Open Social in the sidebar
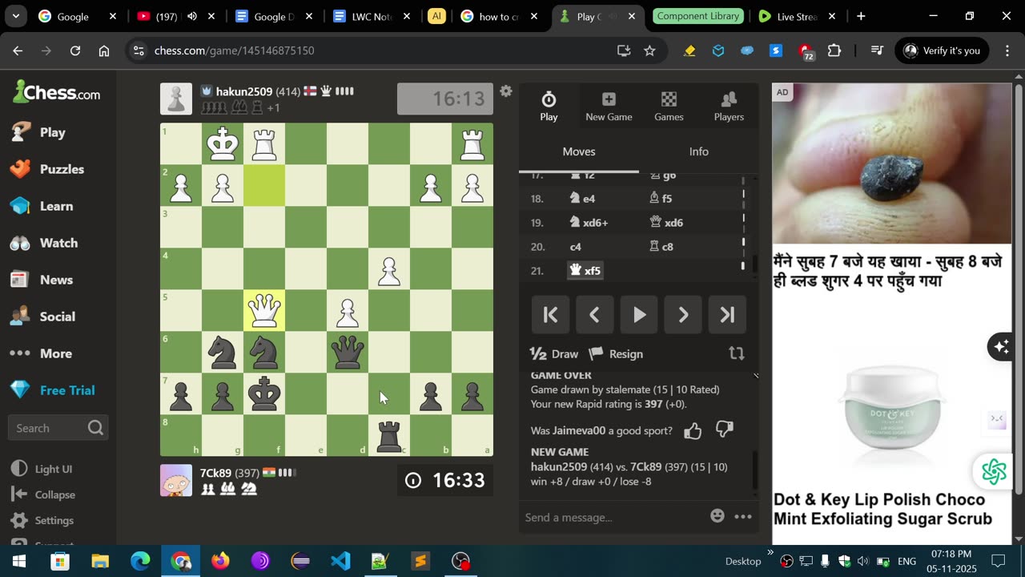This screenshot has height=577, width=1025. 58,317
